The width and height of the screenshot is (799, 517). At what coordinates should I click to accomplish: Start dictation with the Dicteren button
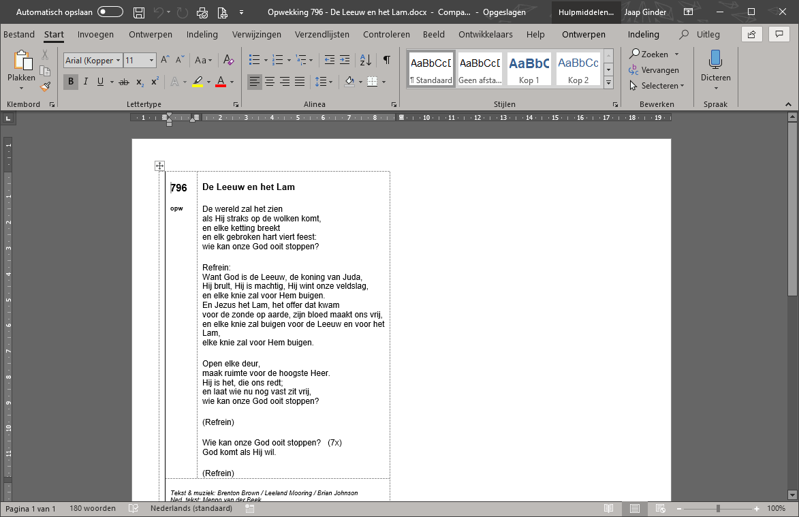[x=715, y=70]
